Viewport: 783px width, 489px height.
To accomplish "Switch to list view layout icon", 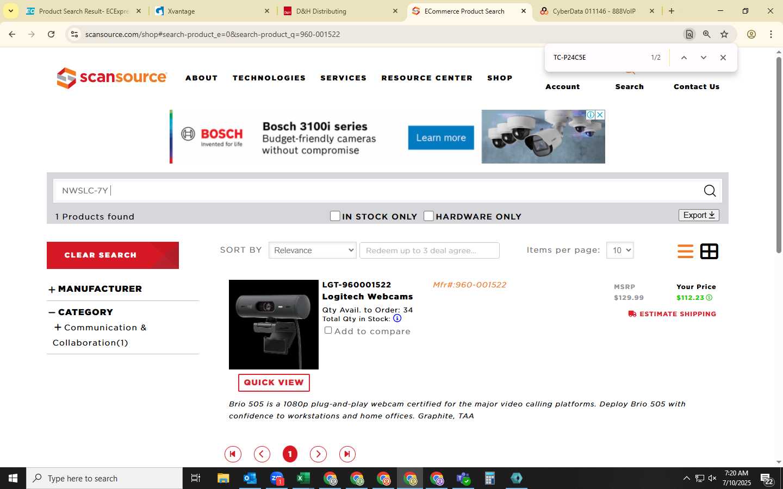I will 685,251.
